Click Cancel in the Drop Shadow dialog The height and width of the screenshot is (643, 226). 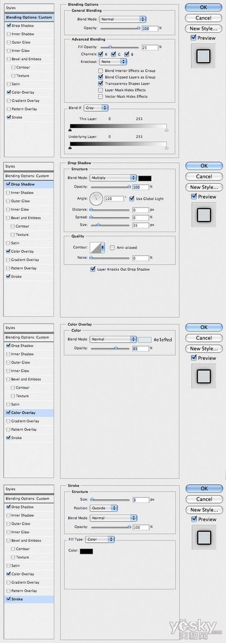204,177
